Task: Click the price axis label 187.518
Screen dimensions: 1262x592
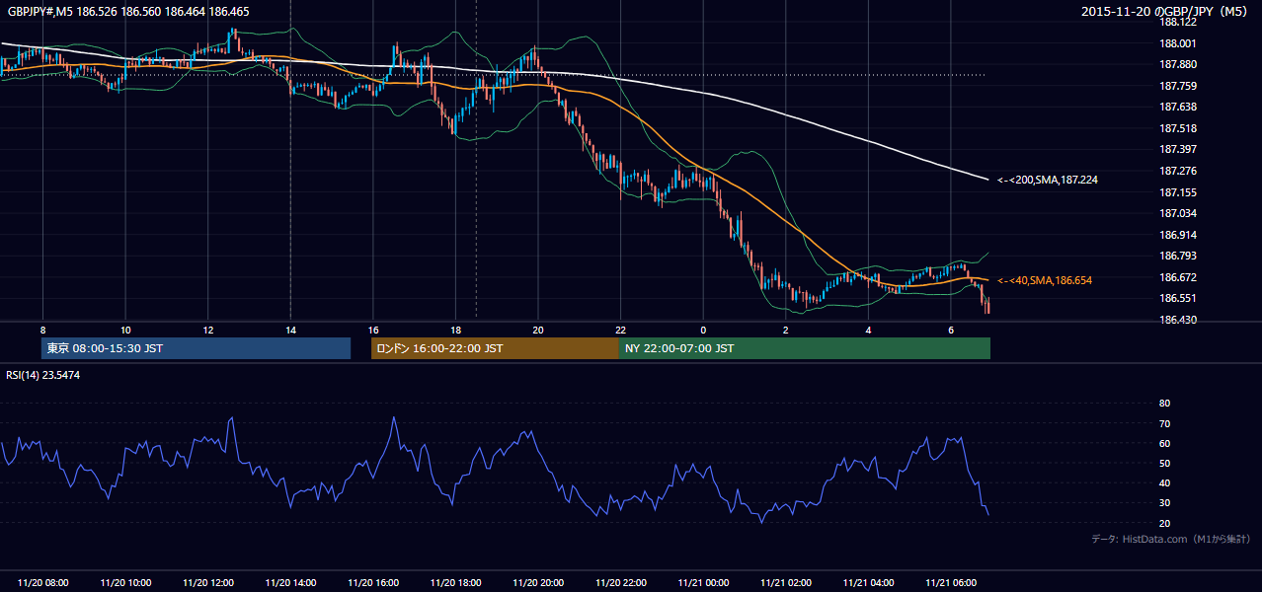Action: [1179, 128]
